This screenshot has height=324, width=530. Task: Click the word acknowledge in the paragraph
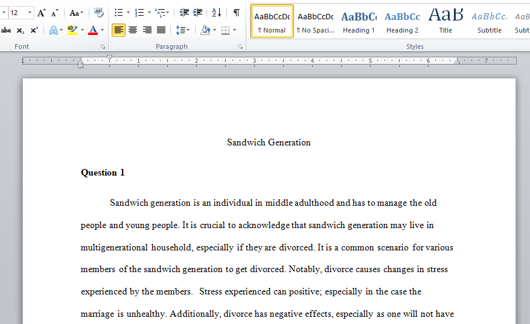point(264,225)
